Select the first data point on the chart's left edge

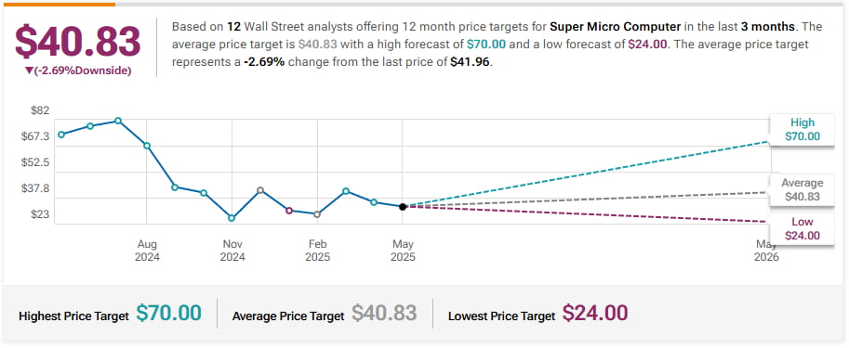(61, 134)
